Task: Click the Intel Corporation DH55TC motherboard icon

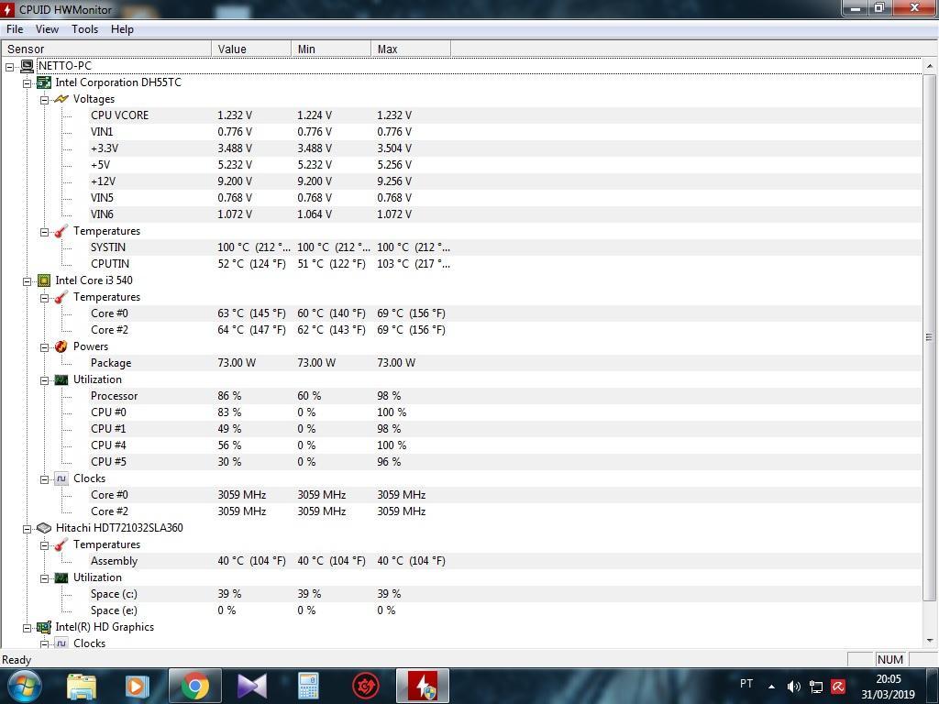Action: [44, 82]
